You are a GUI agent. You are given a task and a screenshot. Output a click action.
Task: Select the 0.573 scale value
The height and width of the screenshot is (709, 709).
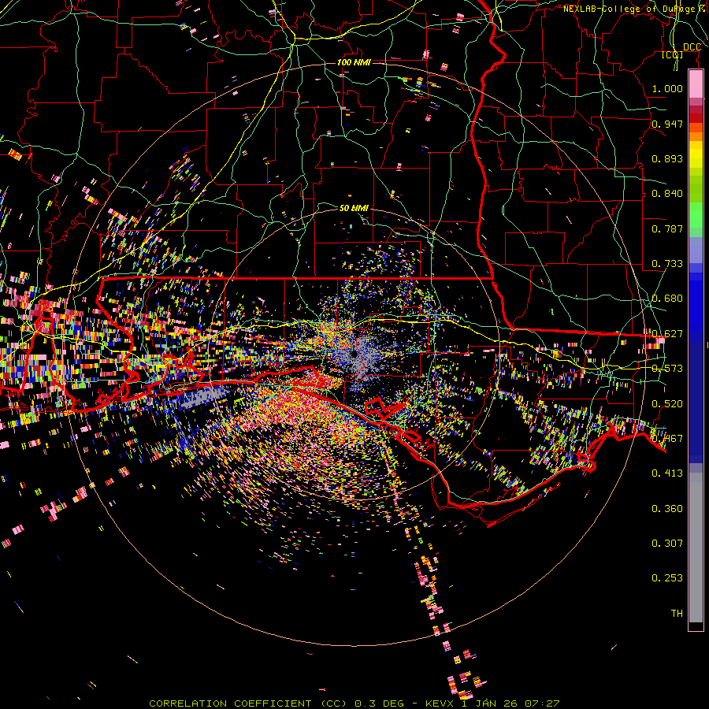(667, 368)
